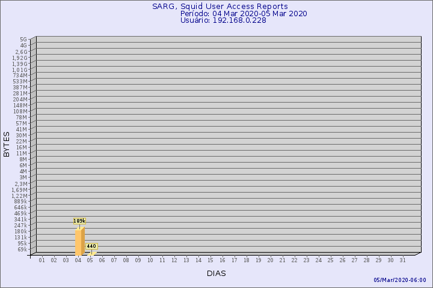Click day 01 on the x-axis
433x288 pixels.
point(41,260)
